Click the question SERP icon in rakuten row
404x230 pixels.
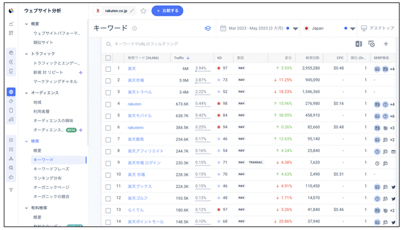click(385, 104)
